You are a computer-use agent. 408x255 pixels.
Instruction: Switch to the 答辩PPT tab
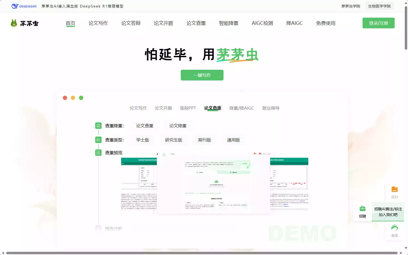pos(188,108)
